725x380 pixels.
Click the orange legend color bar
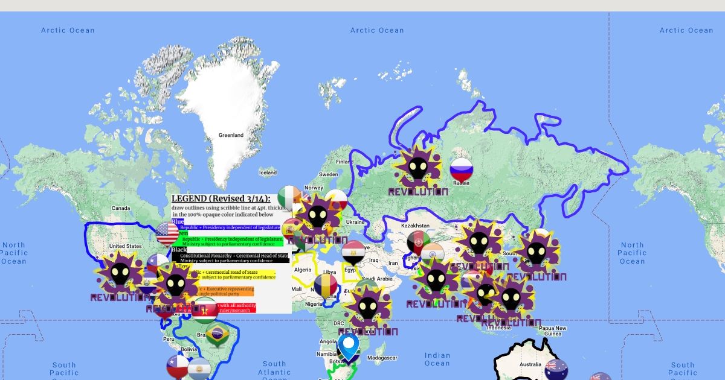225,291
